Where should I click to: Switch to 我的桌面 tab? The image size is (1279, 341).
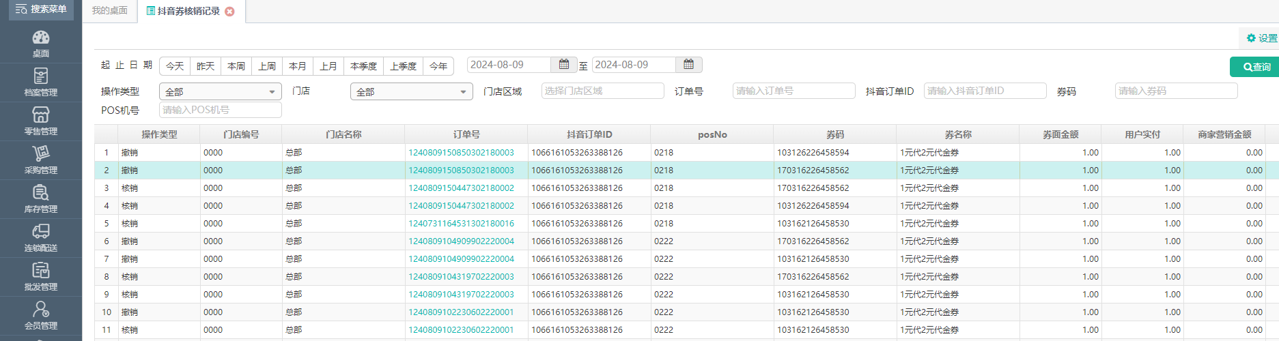pyautogui.click(x=110, y=11)
